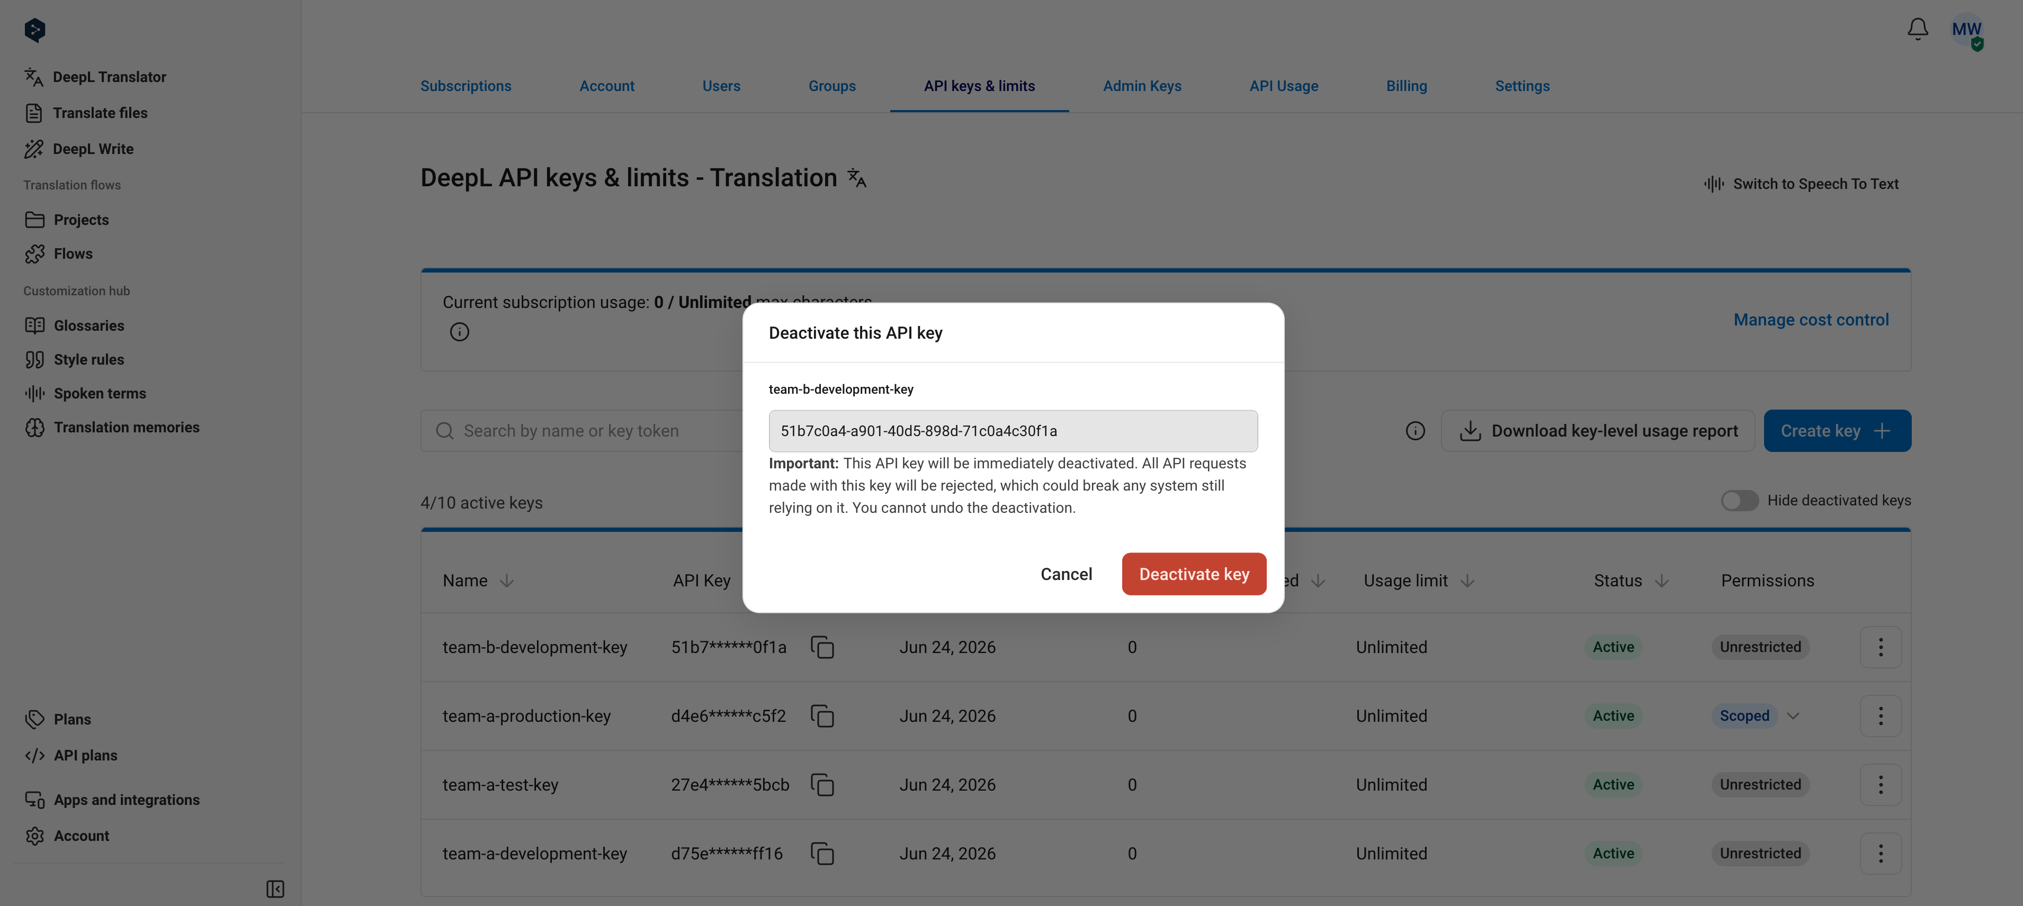Screen dimensions: 2023x906
Task: Open Translate files in sidebar
Action: coord(86,113)
